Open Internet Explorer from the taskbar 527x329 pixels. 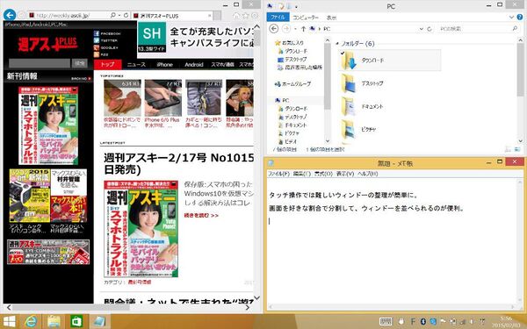click(x=31, y=322)
